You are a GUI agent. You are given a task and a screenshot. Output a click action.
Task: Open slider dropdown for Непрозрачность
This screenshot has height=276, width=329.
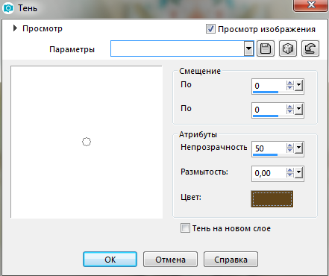pyautogui.click(x=299, y=148)
